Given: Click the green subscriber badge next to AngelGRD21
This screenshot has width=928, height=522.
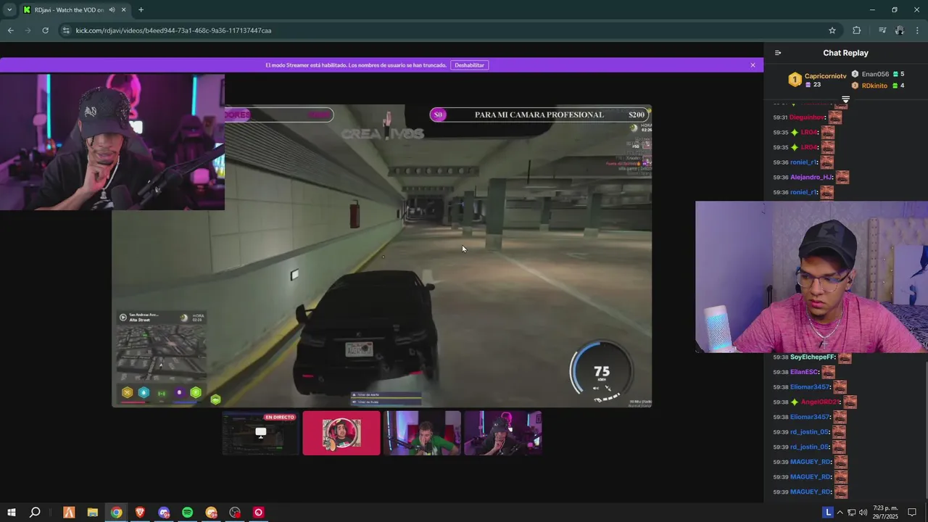Looking at the screenshot, I should click(x=795, y=402).
